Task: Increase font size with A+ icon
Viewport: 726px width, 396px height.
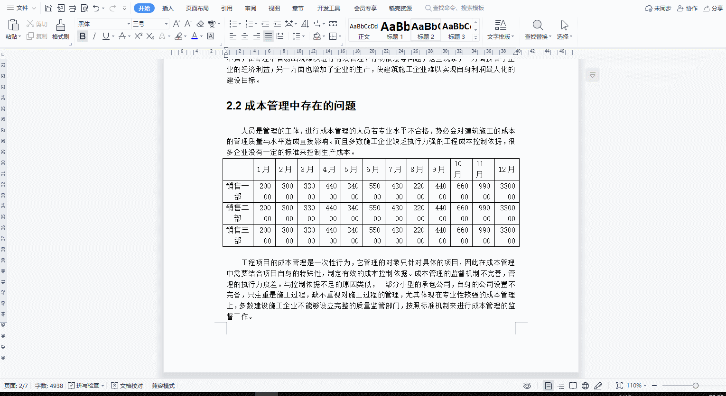Action: tap(177, 24)
